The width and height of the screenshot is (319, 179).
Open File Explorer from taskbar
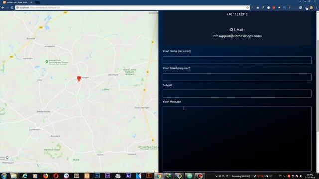pos(14,176)
